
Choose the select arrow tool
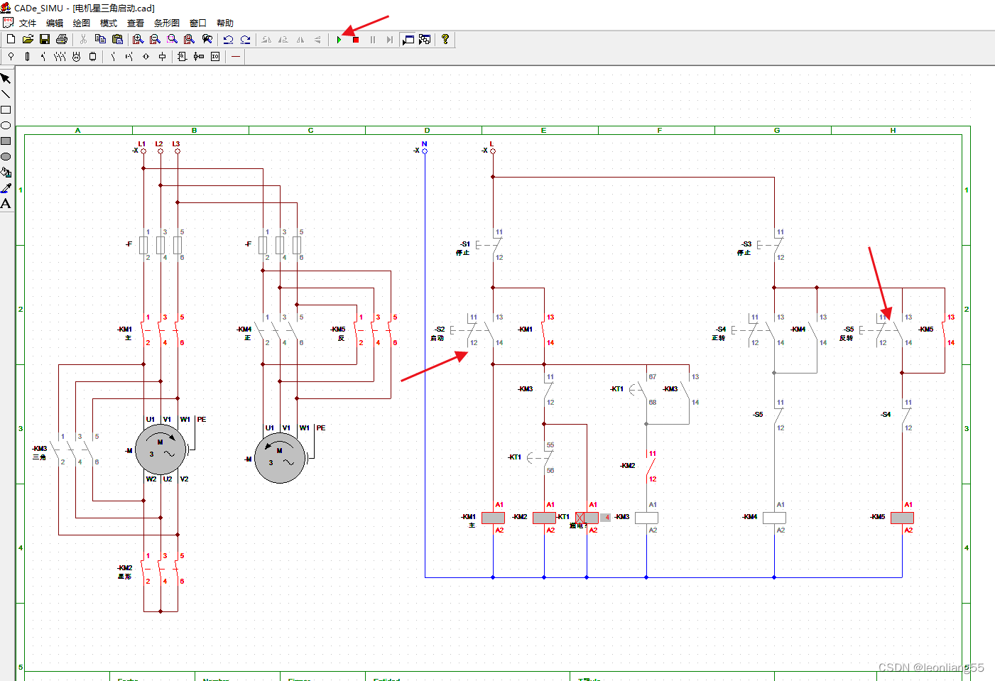(x=6, y=79)
